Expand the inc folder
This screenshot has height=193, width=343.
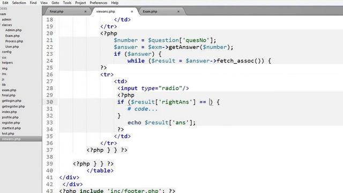4,74
